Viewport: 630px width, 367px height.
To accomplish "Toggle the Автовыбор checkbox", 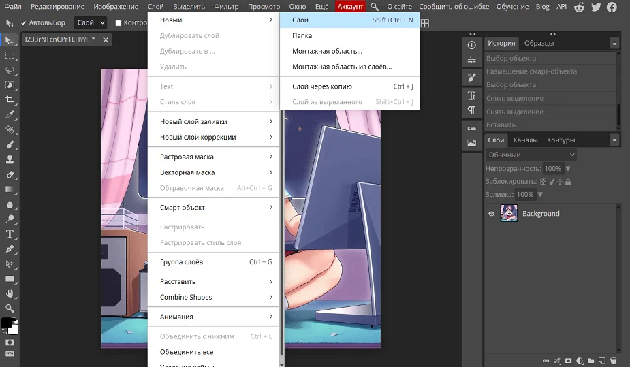I will point(24,23).
